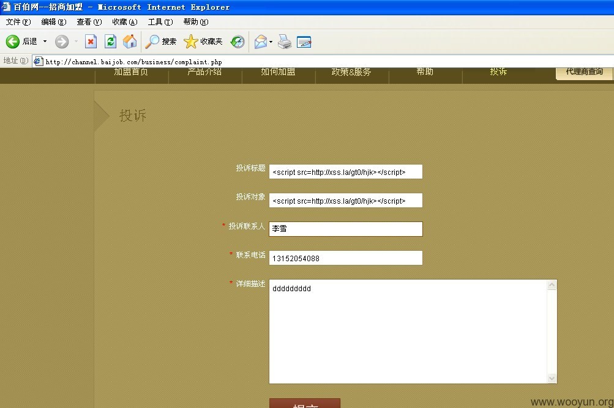The height and width of the screenshot is (408, 614).
Task: Open the 编辑(E) menu
Action: tap(54, 22)
